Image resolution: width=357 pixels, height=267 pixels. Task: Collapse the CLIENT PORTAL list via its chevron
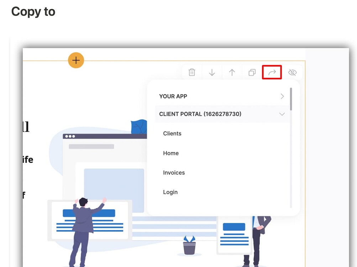[282, 114]
